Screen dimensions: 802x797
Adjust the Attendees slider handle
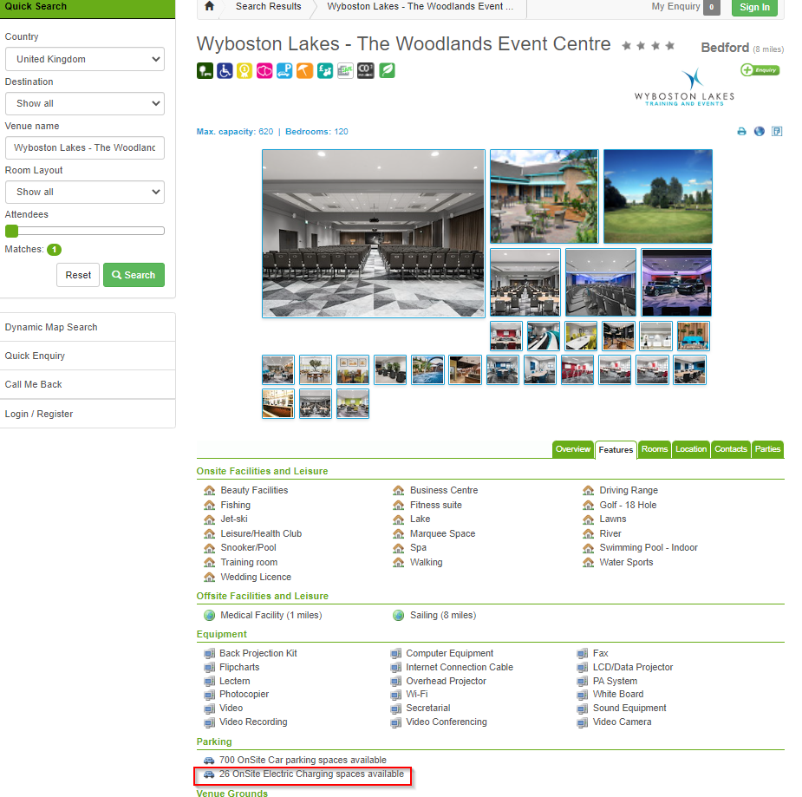tap(12, 232)
